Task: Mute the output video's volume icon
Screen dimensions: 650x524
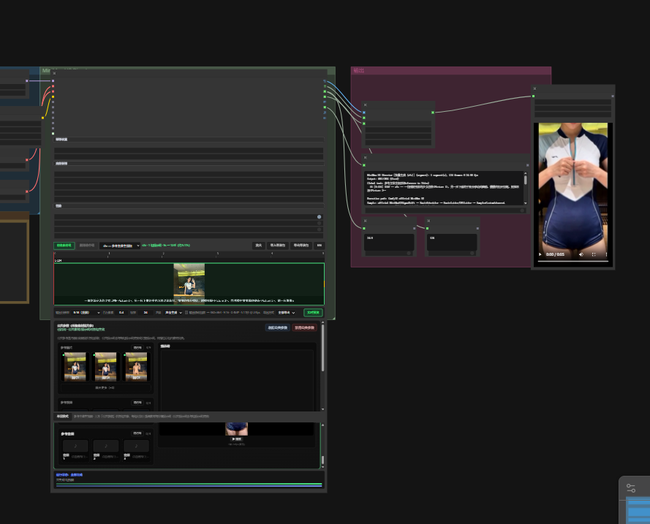Action: click(x=581, y=254)
